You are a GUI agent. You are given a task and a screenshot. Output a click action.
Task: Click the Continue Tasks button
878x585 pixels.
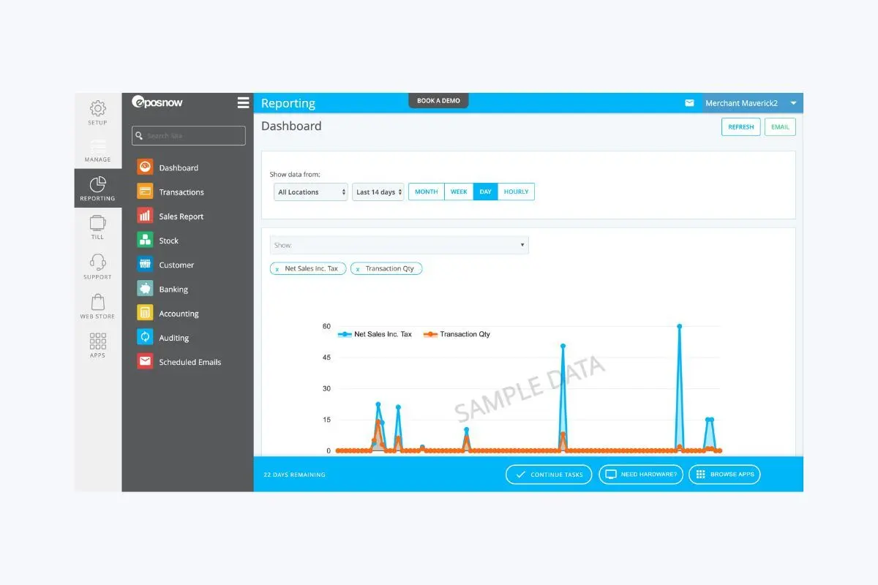click(549, 475)
